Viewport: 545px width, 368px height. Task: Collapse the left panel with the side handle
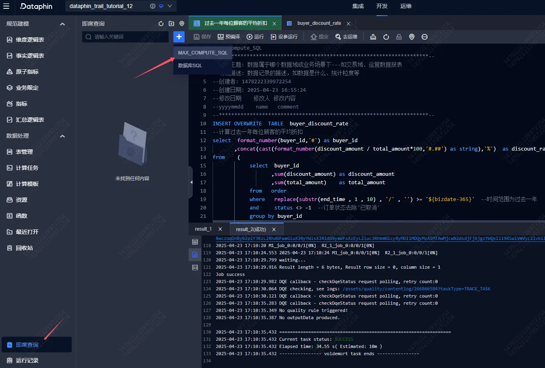[191, 182]
